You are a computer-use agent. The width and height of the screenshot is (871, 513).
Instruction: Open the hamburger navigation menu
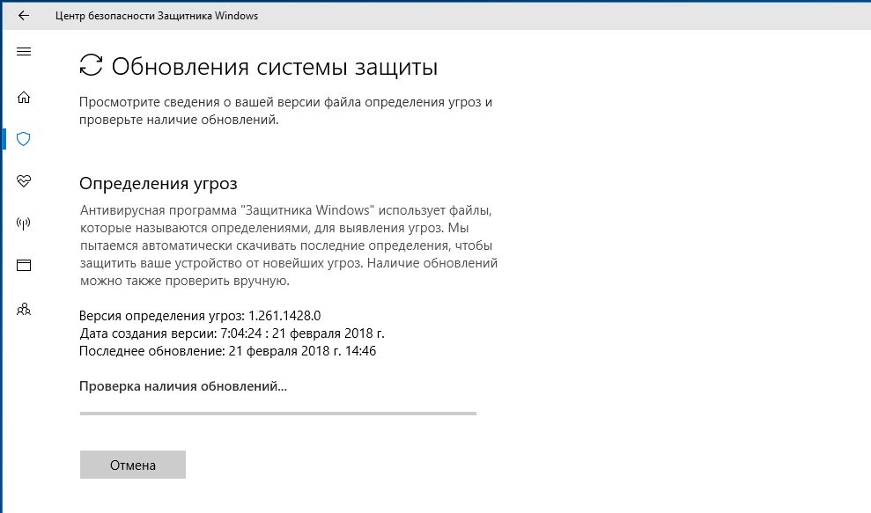pyautogui.click(x=23, y=52)
